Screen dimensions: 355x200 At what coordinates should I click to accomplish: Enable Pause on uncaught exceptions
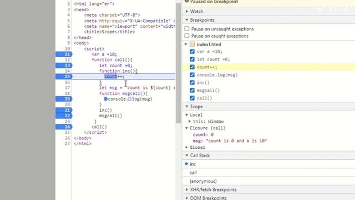187,29
